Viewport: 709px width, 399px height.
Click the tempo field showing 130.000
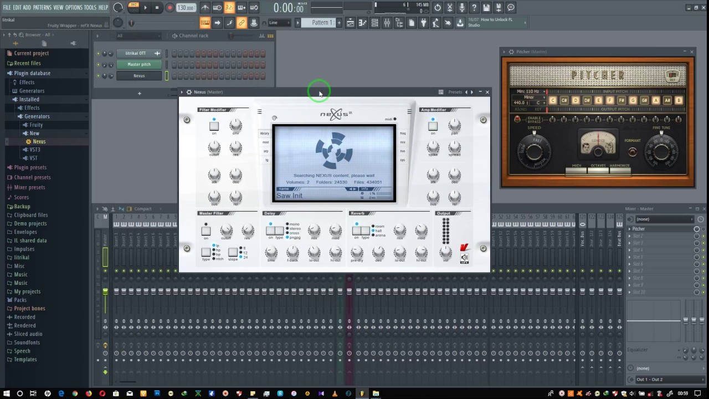point(186,8)
